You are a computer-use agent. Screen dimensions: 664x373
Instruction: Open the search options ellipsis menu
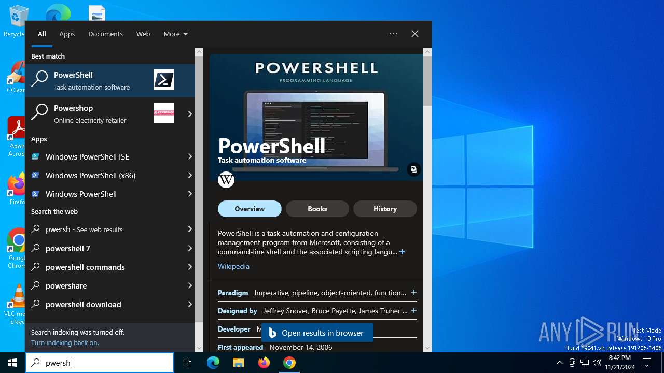click(393, 34)
